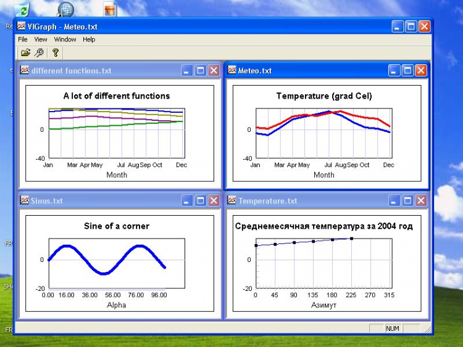Viewport: 463px width, 347px height.
Task: Click the 'Month' axis label in Meteo.txt
Action: pos(324,175)
